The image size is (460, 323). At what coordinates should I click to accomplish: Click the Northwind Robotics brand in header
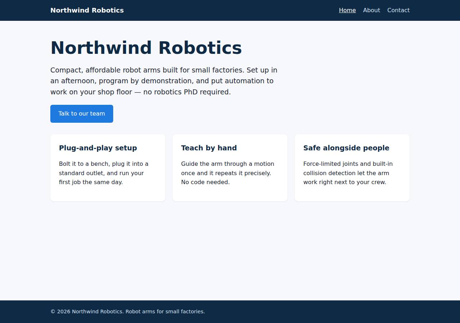point(87,10)
